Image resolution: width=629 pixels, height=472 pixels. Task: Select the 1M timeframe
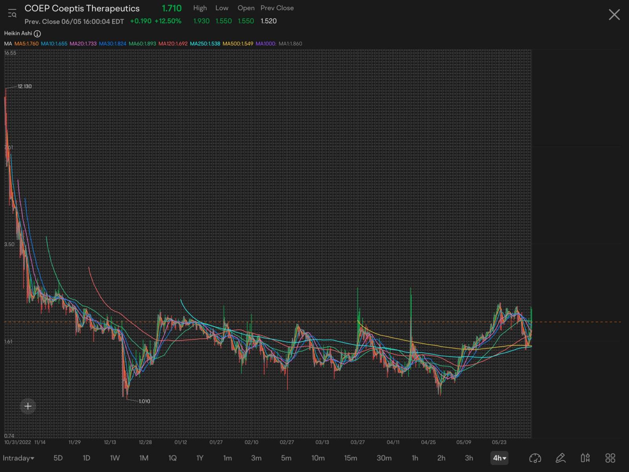click(x=143, y=458)
